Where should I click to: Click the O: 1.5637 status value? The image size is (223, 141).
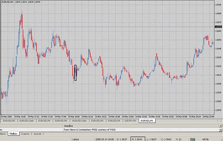point(122,140)
